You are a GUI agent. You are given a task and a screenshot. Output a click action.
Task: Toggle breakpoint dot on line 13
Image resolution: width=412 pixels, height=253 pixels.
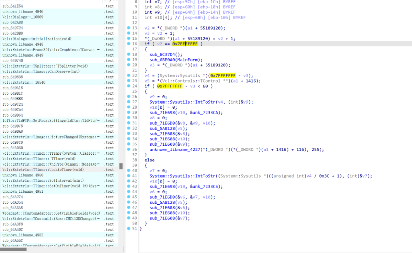click(128, 28)
